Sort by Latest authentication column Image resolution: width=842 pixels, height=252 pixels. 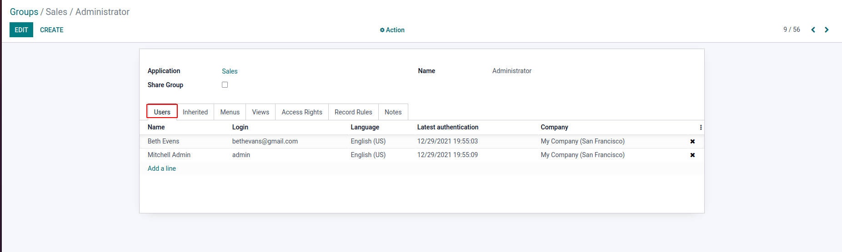pos(448,127)
